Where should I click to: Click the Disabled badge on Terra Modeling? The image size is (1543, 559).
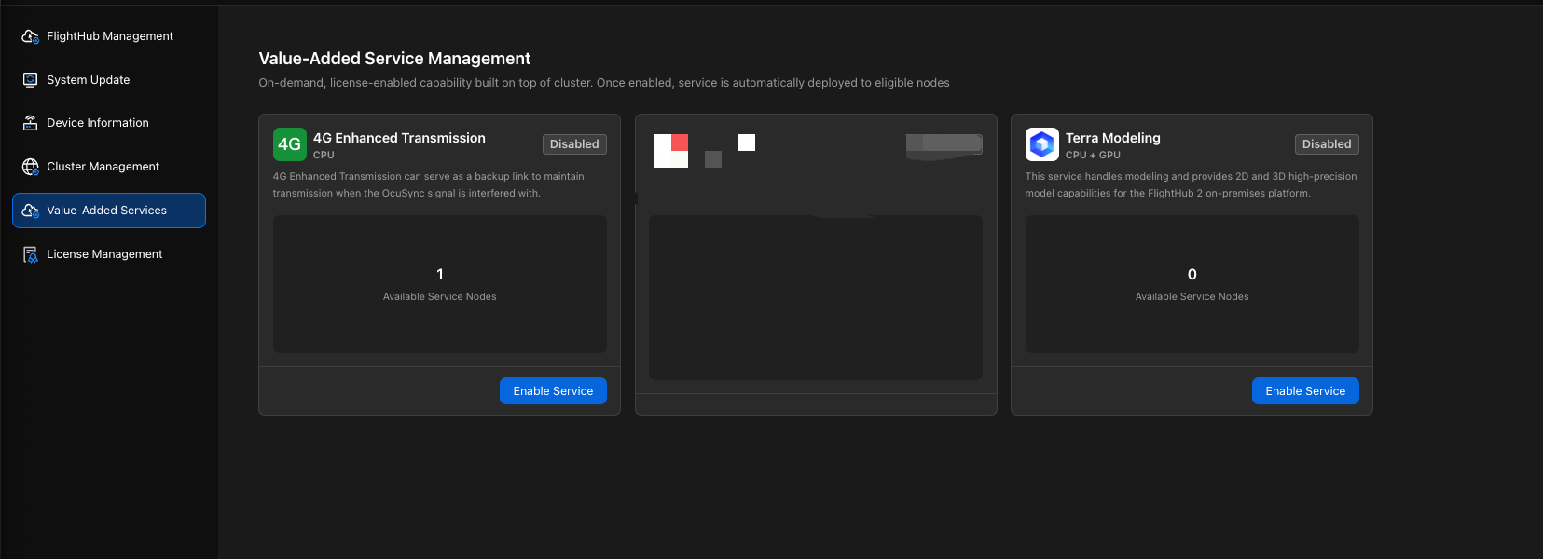point(1327,144)
